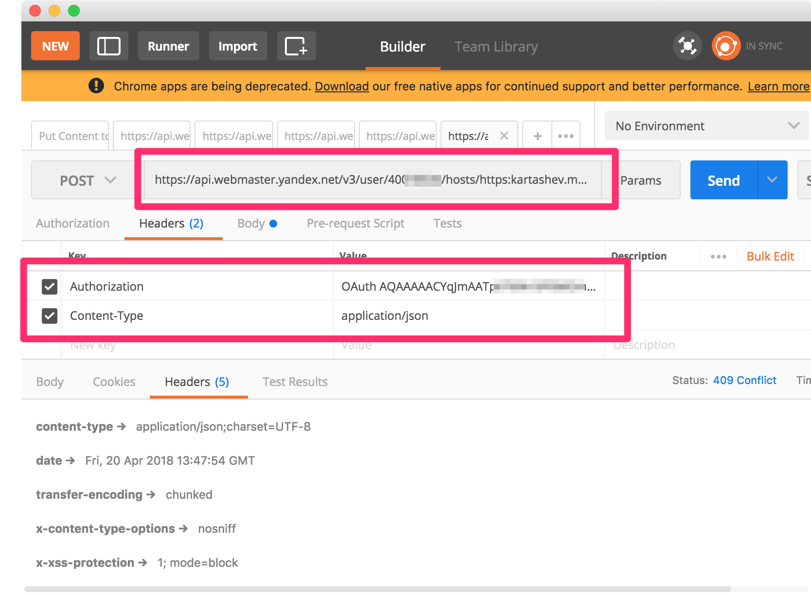Open the POST method dropdown
Screen dimensions: 811x595
[88, 180]
